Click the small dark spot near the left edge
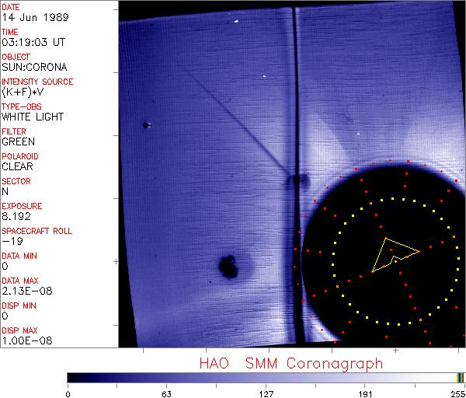The width and height of the screenshot is (466, 398). pyautogui.click(x=146, y=124)
